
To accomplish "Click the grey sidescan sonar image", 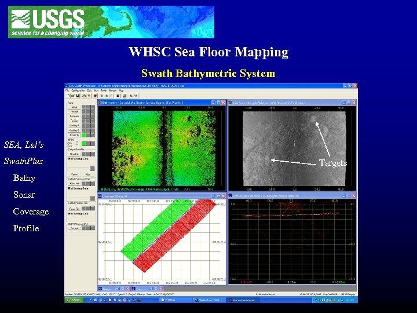I will pyautogui.click(x=294, y=148).
